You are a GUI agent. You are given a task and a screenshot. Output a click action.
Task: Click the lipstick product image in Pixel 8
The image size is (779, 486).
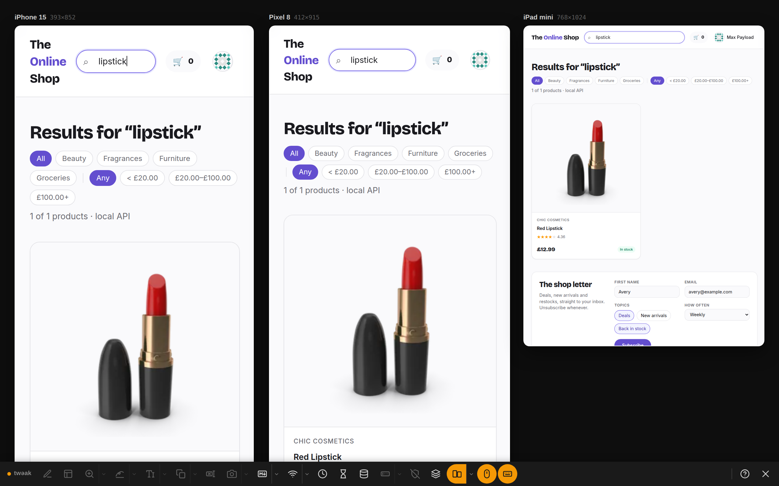(390, 321)
